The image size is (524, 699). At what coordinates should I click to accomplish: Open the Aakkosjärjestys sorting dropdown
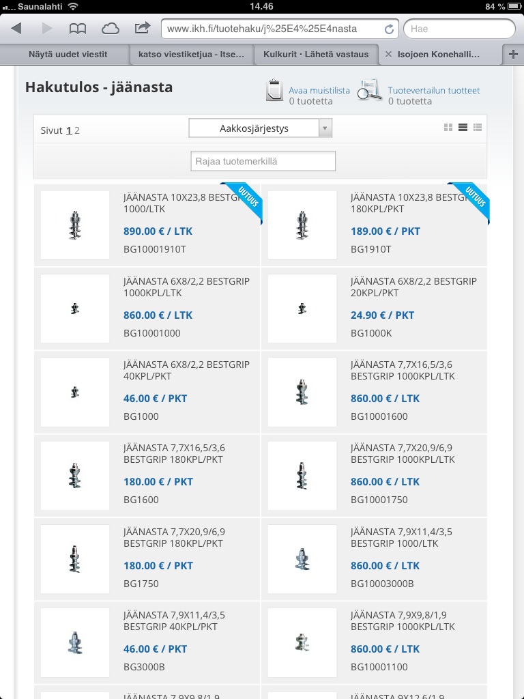260,128
